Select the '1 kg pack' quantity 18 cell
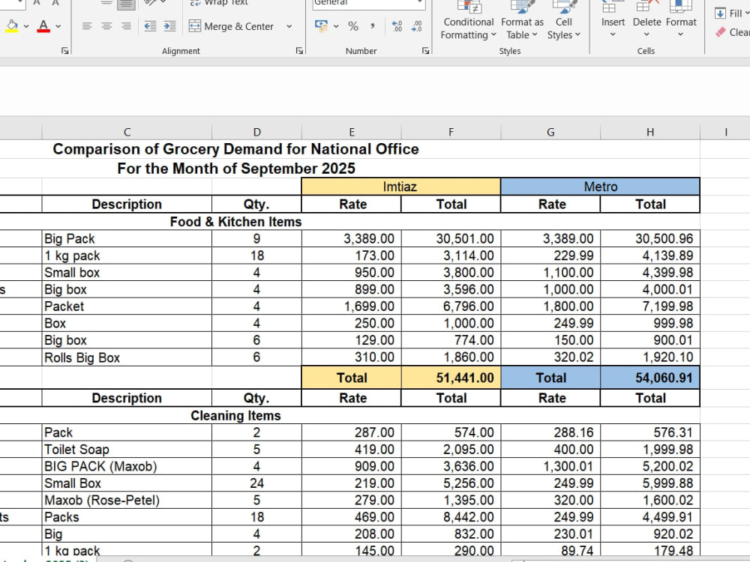 point(256,256)
